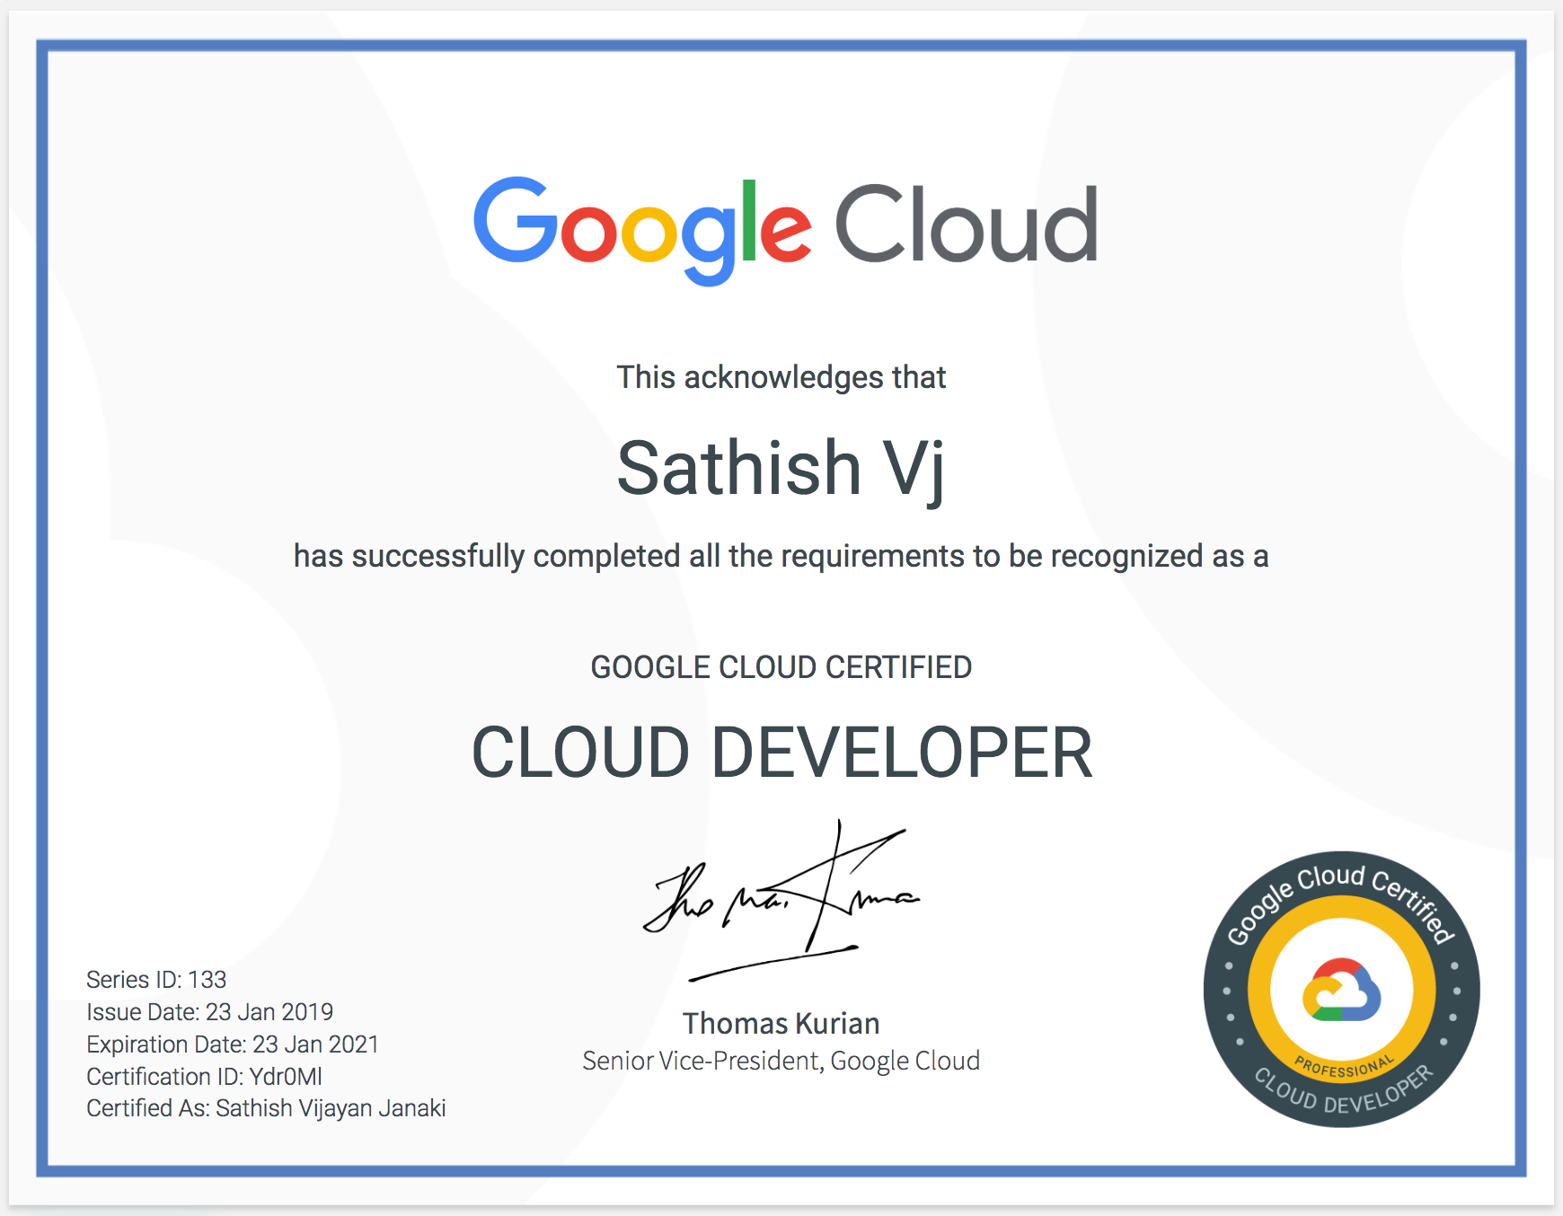Click "Expiration Date: 23 Jan 2021"
Viewport: 1563px width, 1216px height.
coord(233,1044)
